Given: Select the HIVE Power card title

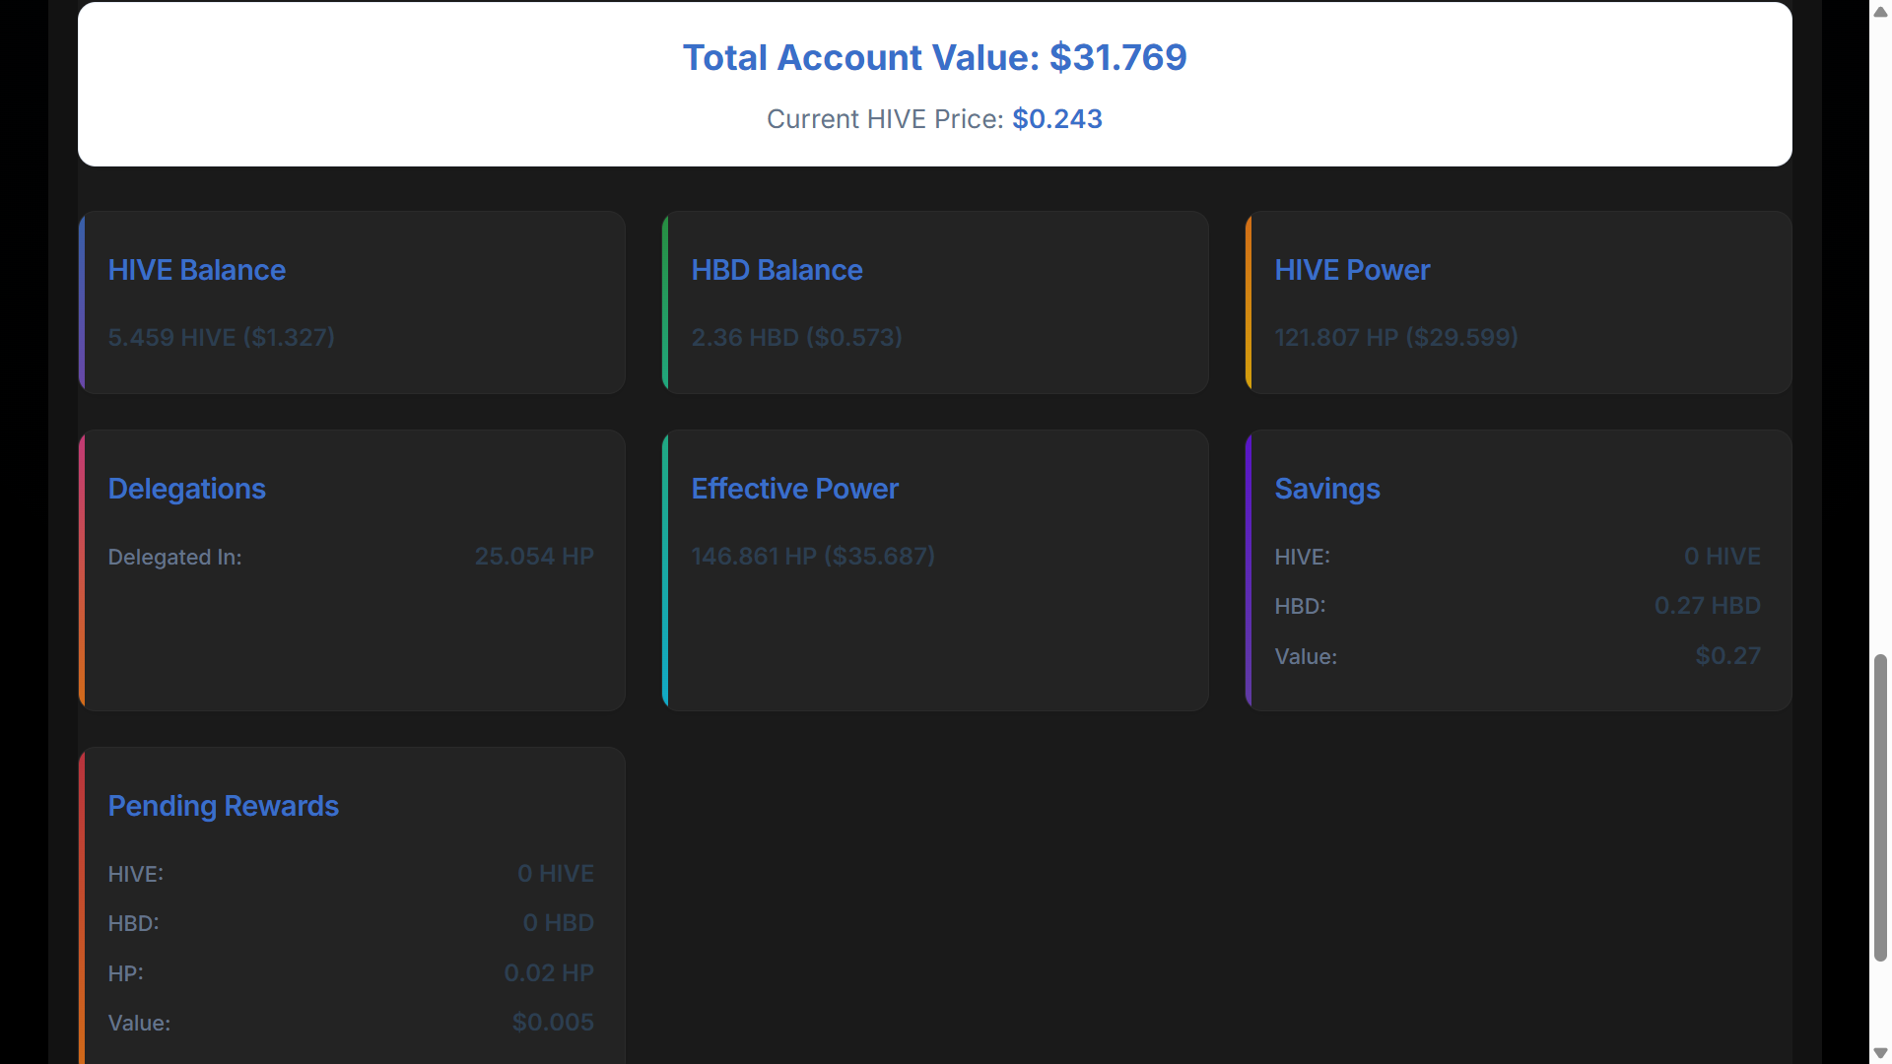Looking at the screenshot, I should click(x=1352, y=270).
